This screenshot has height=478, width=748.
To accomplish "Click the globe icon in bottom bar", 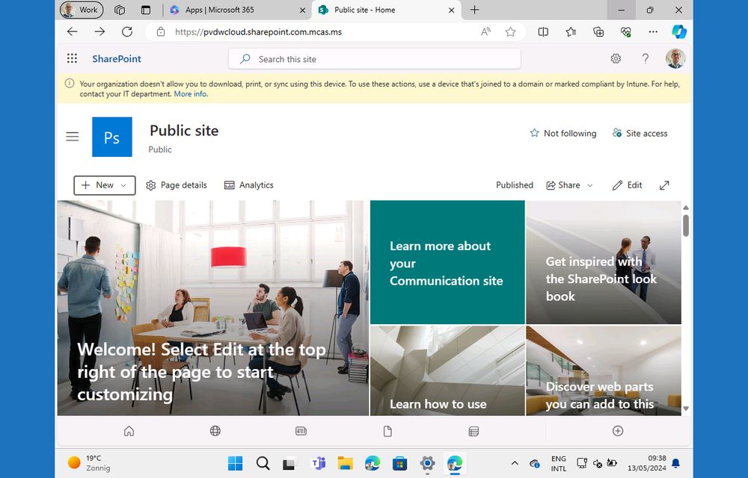I will (x=215, y=431).
